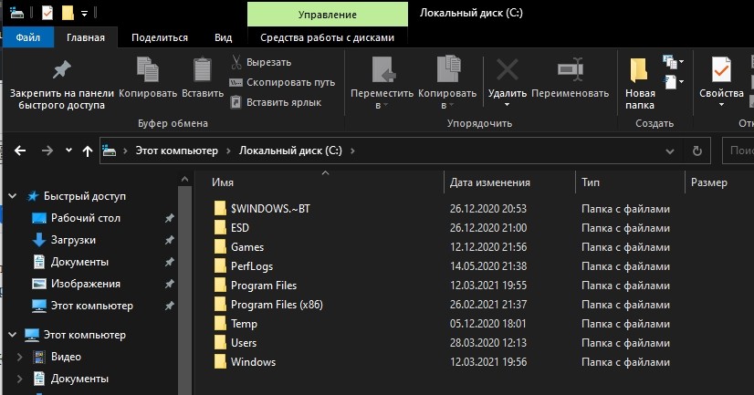Click the Paste clipboard icon
The width and height of the screenshot is (754, 395).
[202, 70]
